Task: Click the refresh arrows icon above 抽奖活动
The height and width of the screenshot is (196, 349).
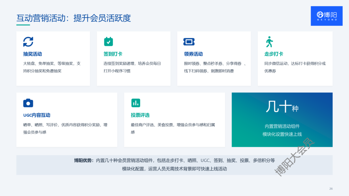Action: point(28,42)
